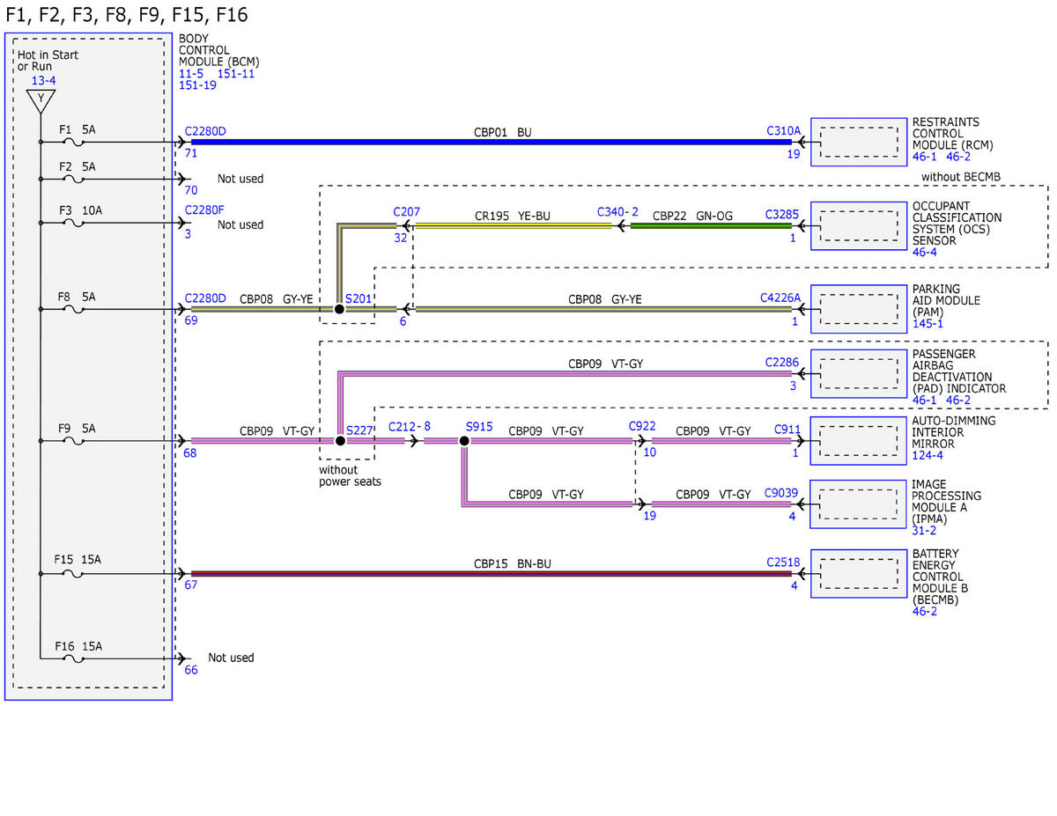Open the 124-4 mirror reference link

(928, 455)
